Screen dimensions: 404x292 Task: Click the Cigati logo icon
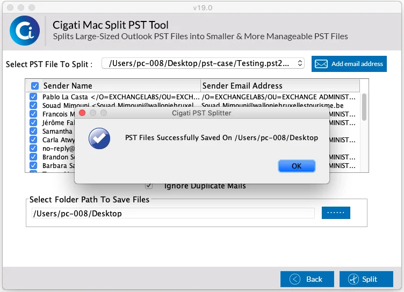tap(25, 31)
